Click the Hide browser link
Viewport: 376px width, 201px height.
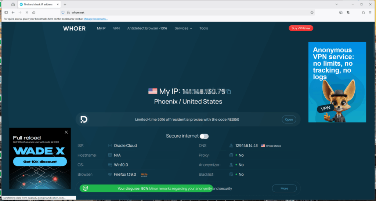(144, 174)
